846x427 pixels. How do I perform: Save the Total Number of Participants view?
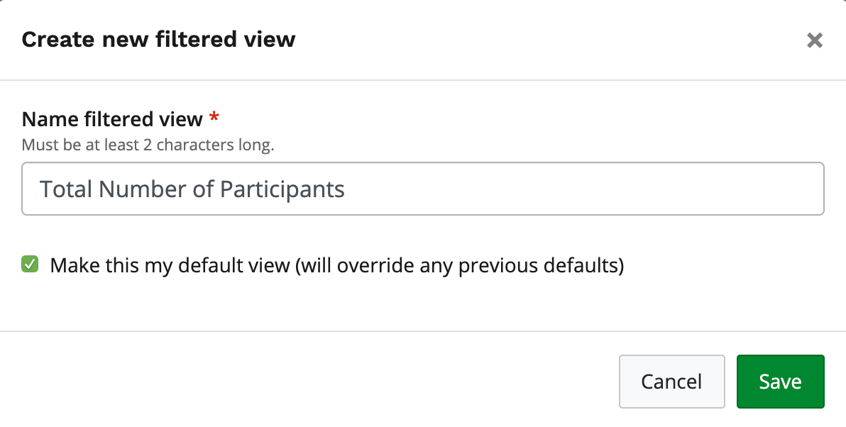780,382
